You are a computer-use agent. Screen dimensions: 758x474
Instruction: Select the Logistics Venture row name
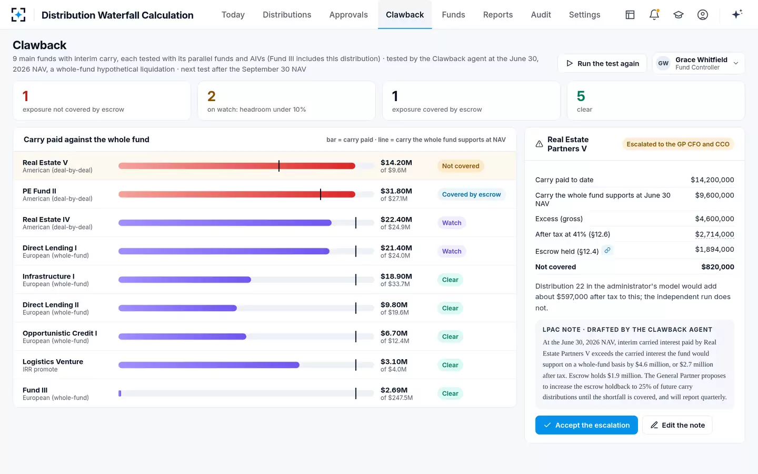pos(53,362)
